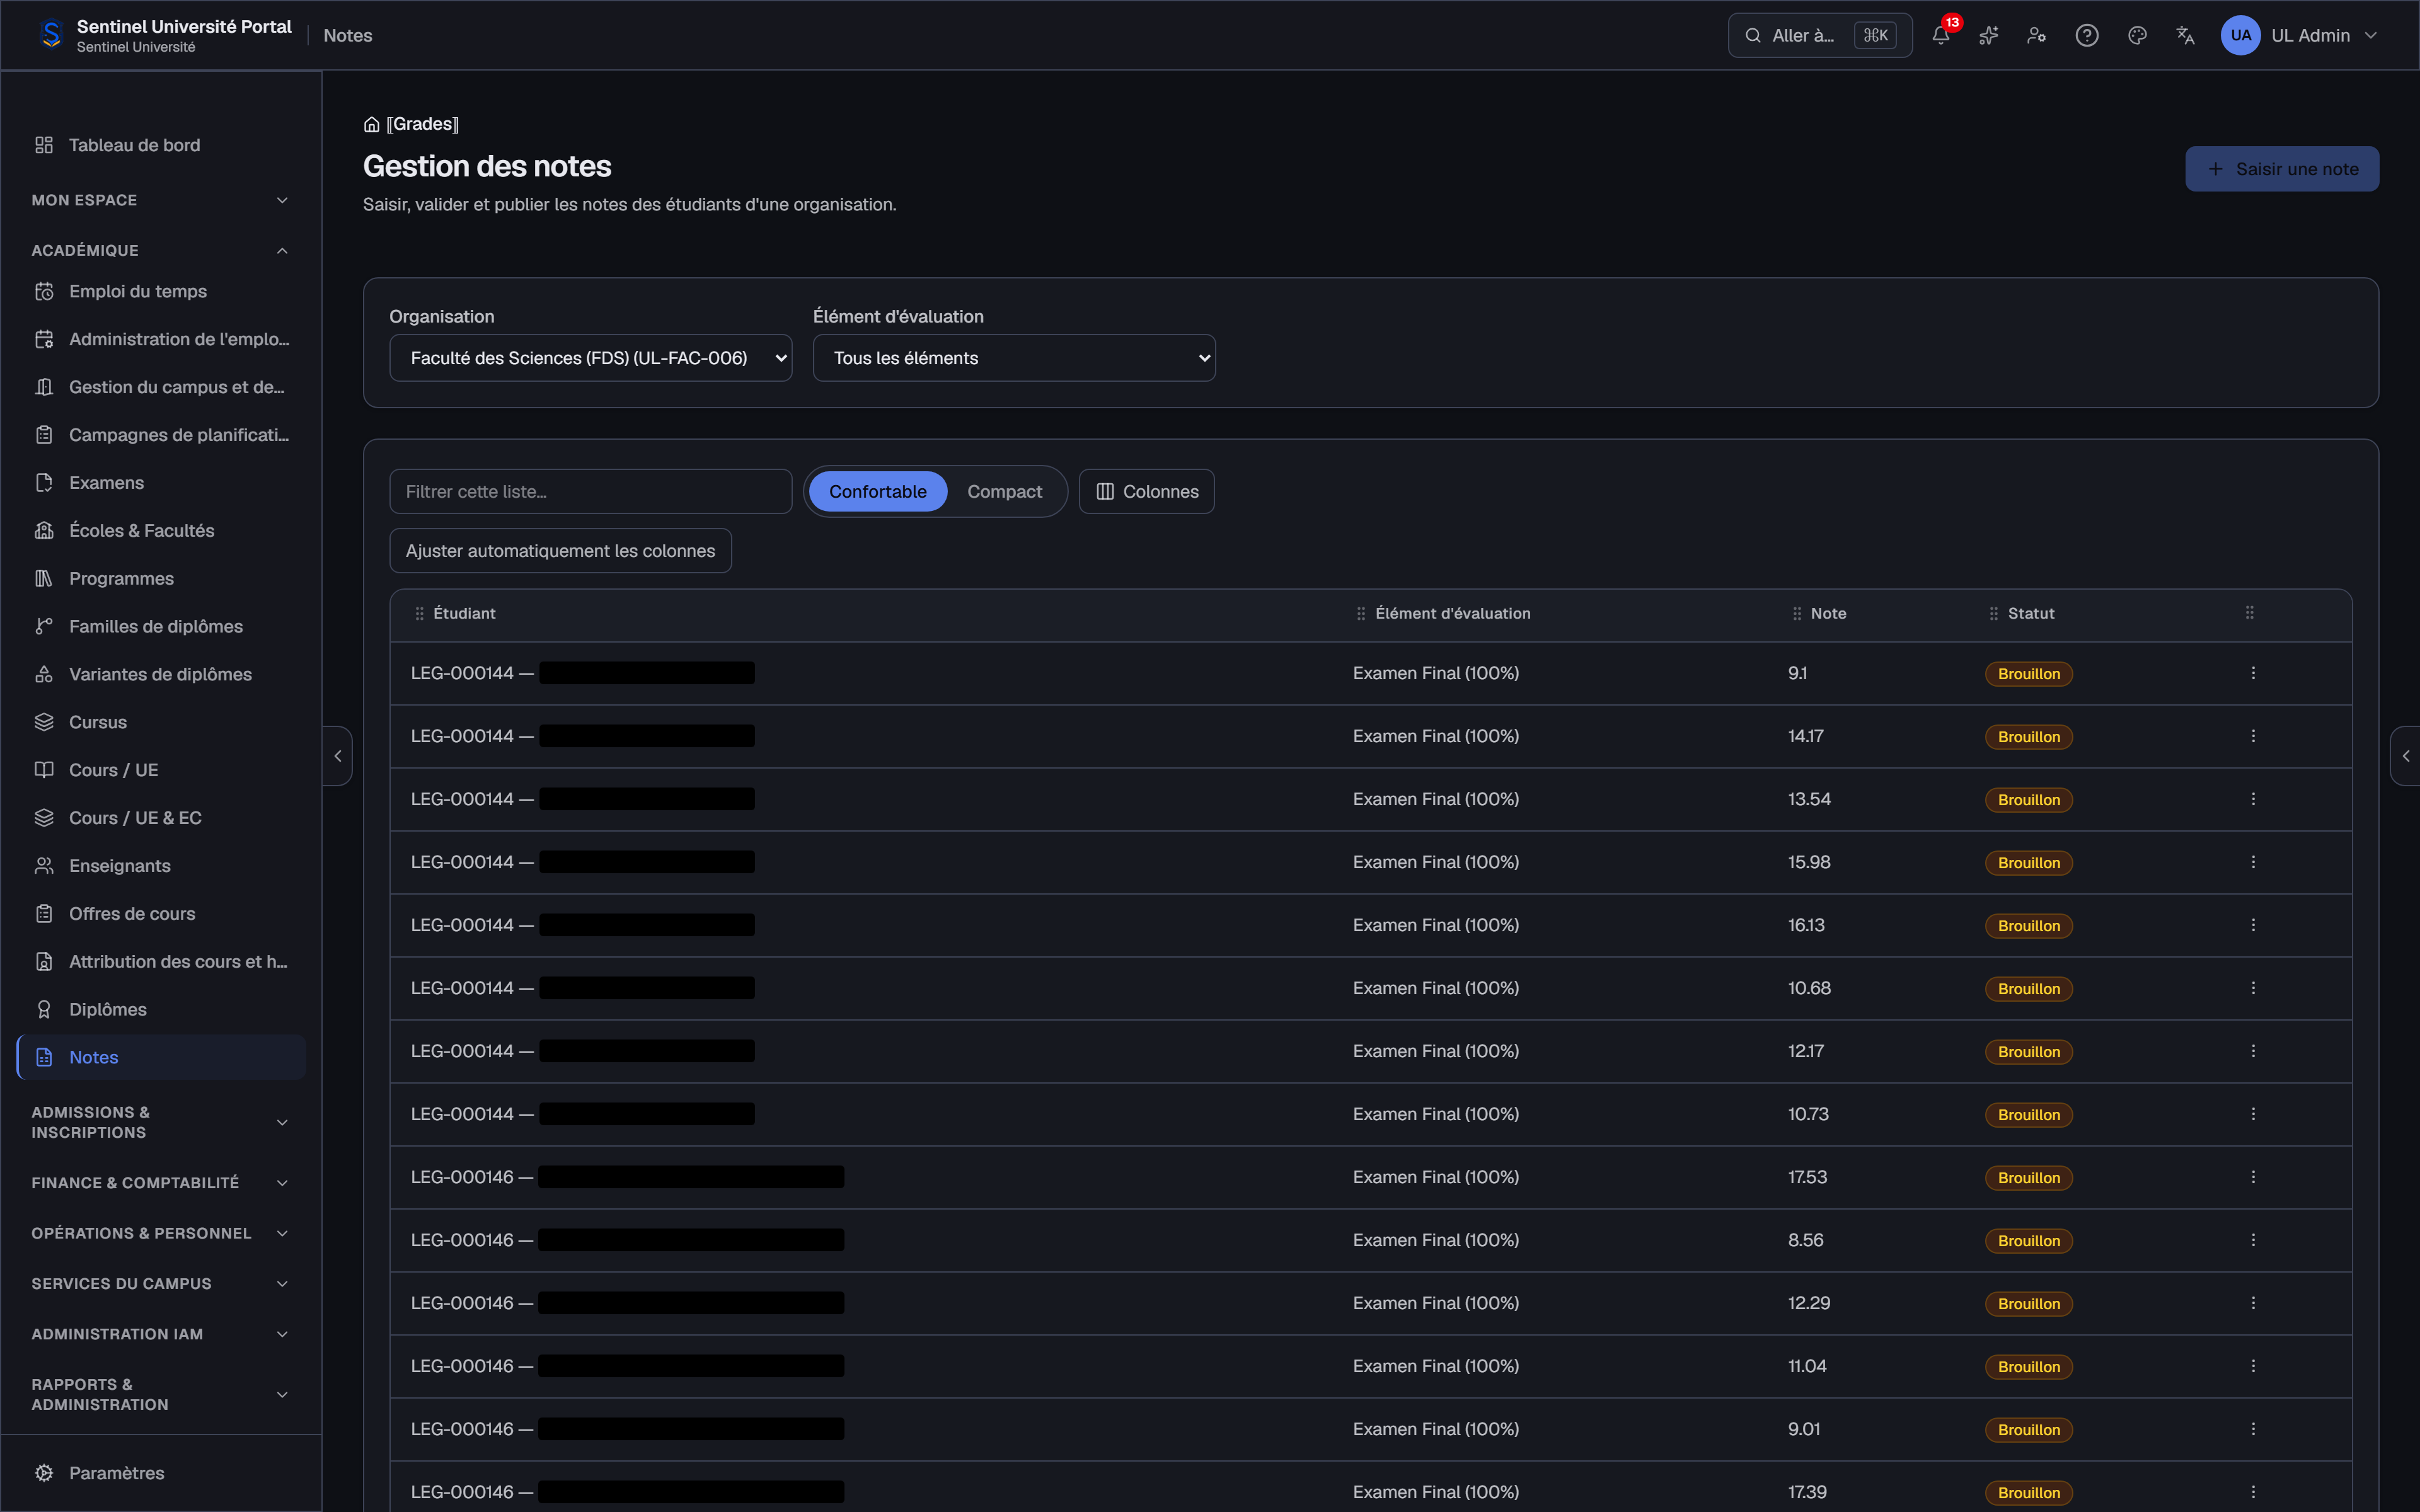Select the Notes sidebar item
The image size is (2420, 1512).
161,1058
